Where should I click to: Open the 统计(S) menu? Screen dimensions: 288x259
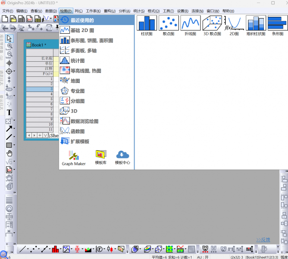tap(139, 11)
